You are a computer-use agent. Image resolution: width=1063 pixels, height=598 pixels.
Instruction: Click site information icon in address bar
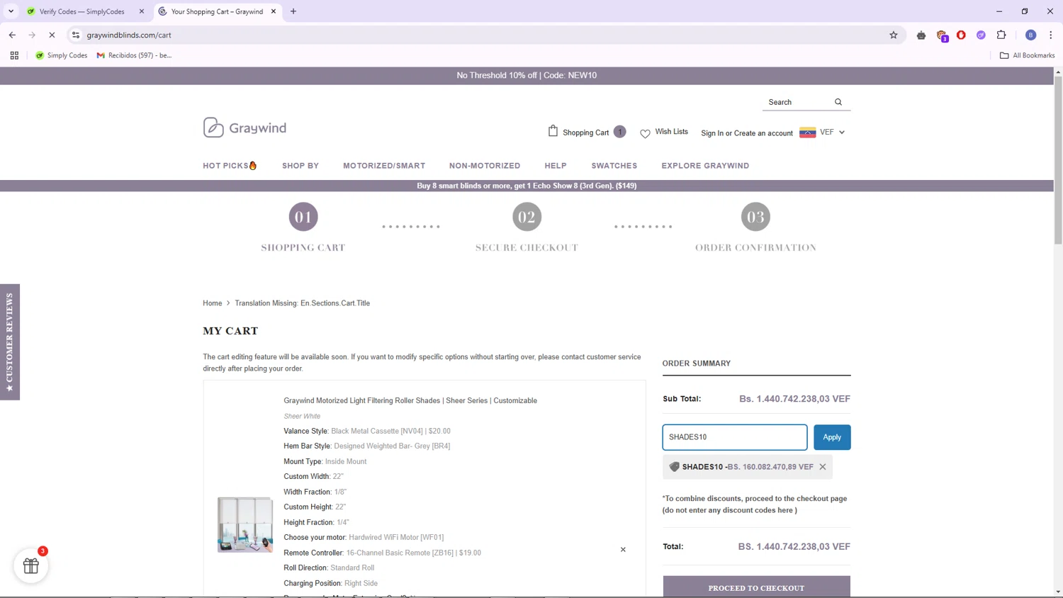[x=76, y=35]
